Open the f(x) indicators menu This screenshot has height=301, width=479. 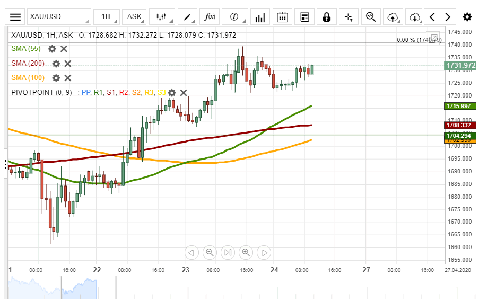(210, 17)
